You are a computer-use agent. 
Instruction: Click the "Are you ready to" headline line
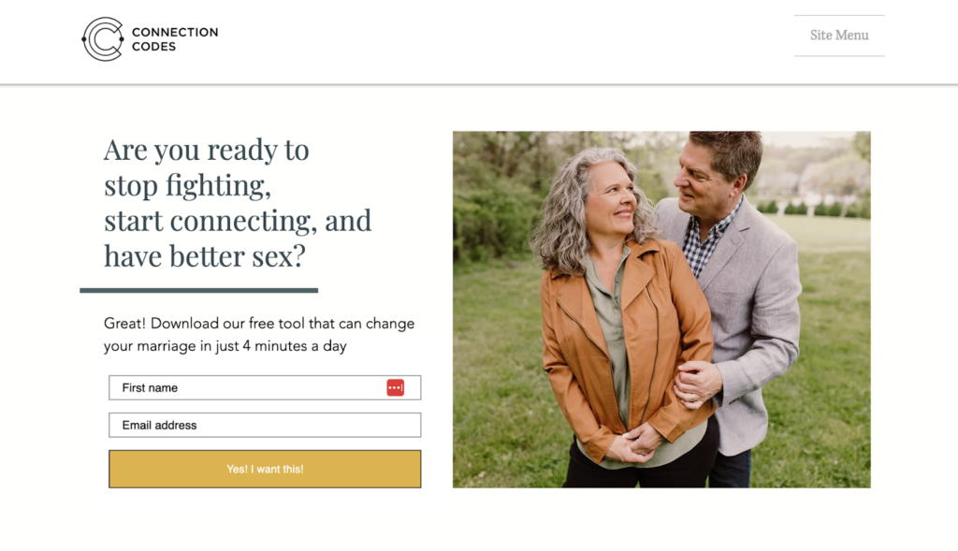pyautogui.click(x=206, y=150)
